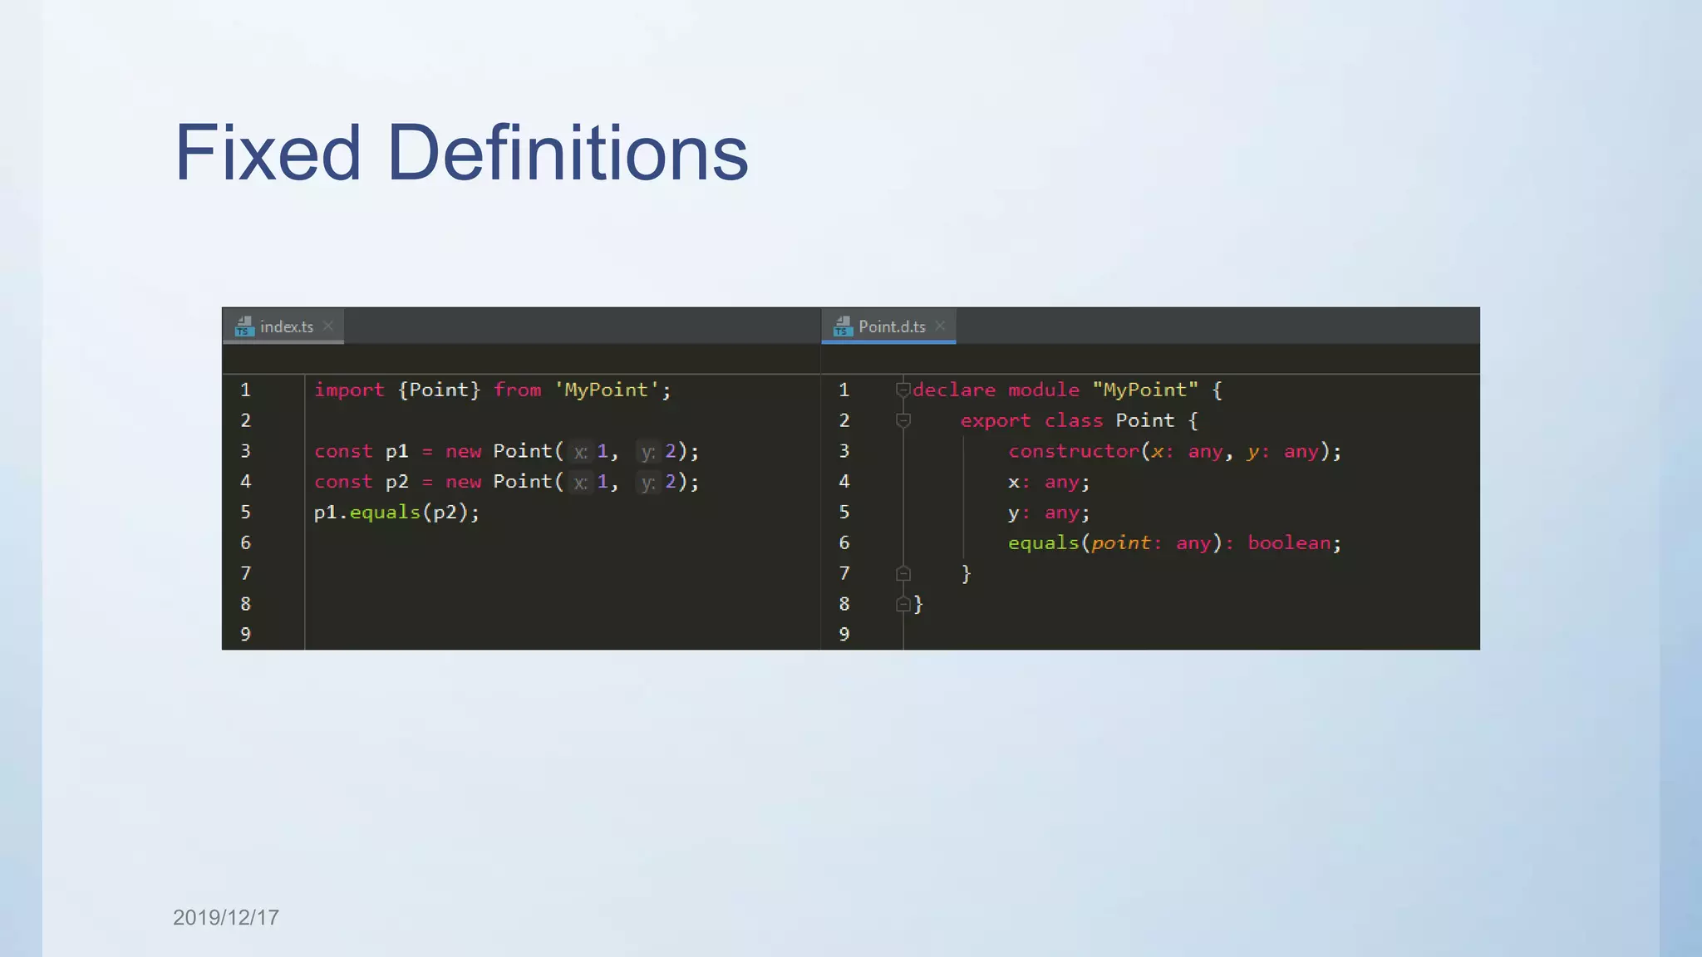Click the 'y: any;' property line
This screenshot has height=957, width=1702.
1049,513
